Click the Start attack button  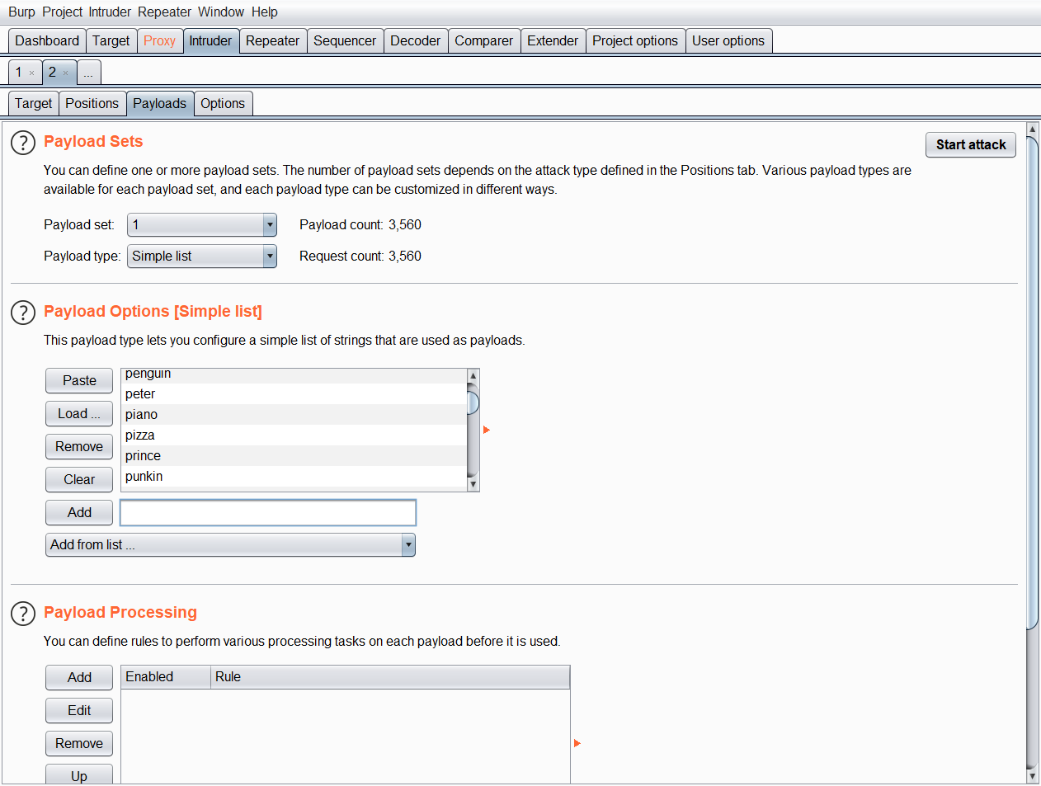(x=971, y=145)
